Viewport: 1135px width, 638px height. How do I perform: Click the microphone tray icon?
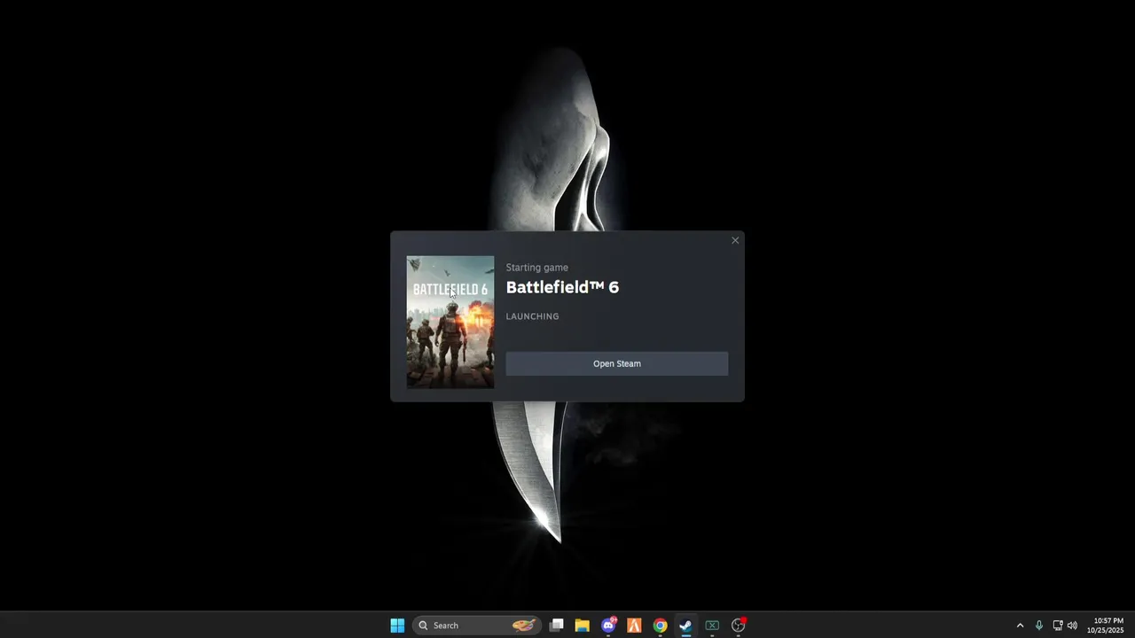tap(1039, 626)
